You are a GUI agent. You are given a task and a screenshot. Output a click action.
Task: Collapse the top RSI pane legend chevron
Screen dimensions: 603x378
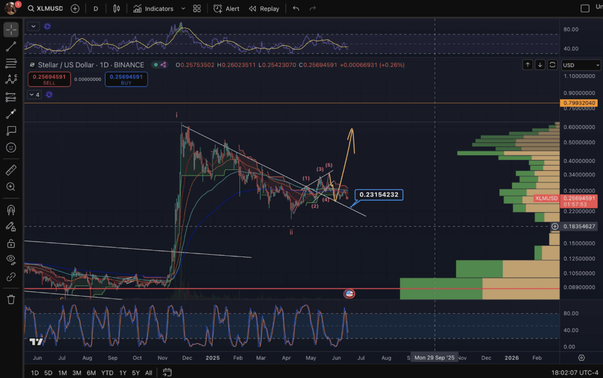[x=34, y=26]
